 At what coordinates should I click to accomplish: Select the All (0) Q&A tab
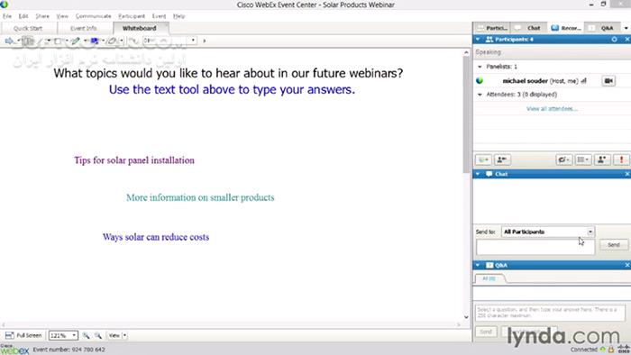pos(489,278)
